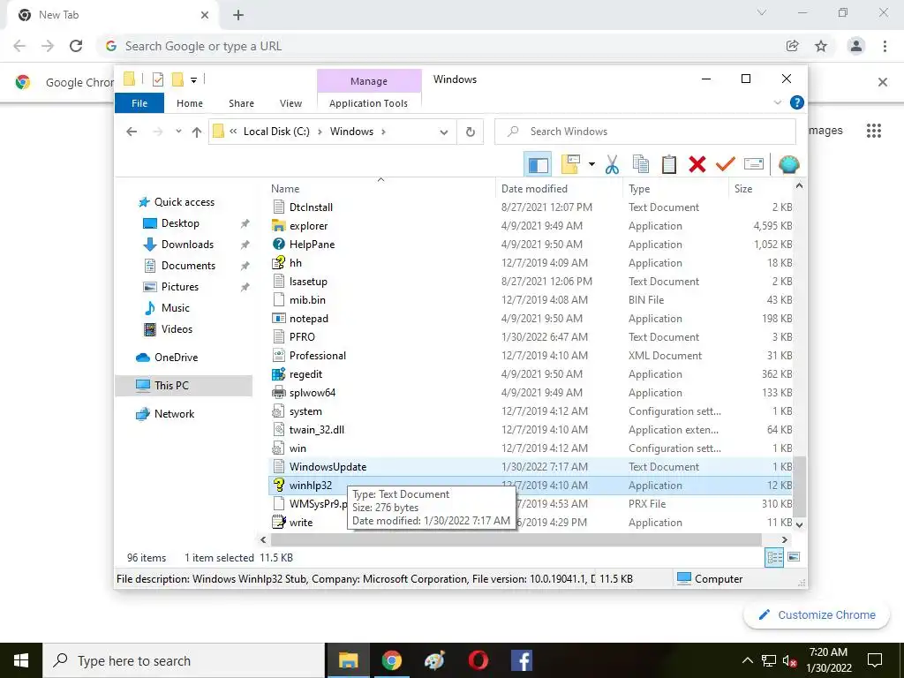Click the quick access Properties checkmark icon
This screenshot has width=904, height=678.
point(157,79)
